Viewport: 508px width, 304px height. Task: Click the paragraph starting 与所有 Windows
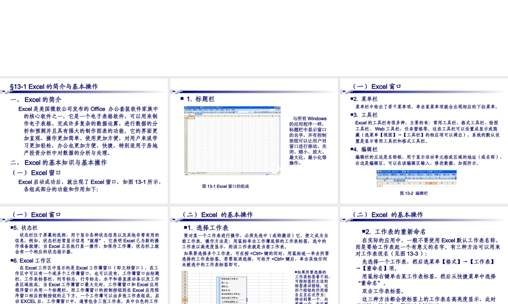(308, 140)
